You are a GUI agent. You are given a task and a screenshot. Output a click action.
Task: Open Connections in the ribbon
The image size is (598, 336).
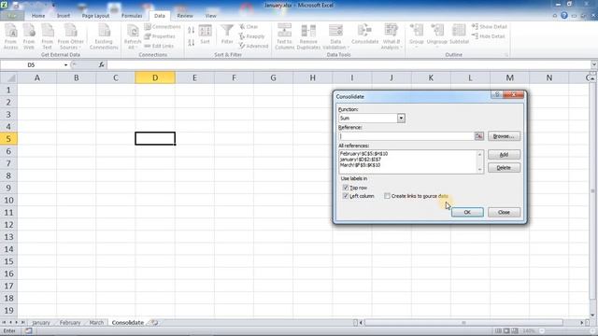[162, 27]
